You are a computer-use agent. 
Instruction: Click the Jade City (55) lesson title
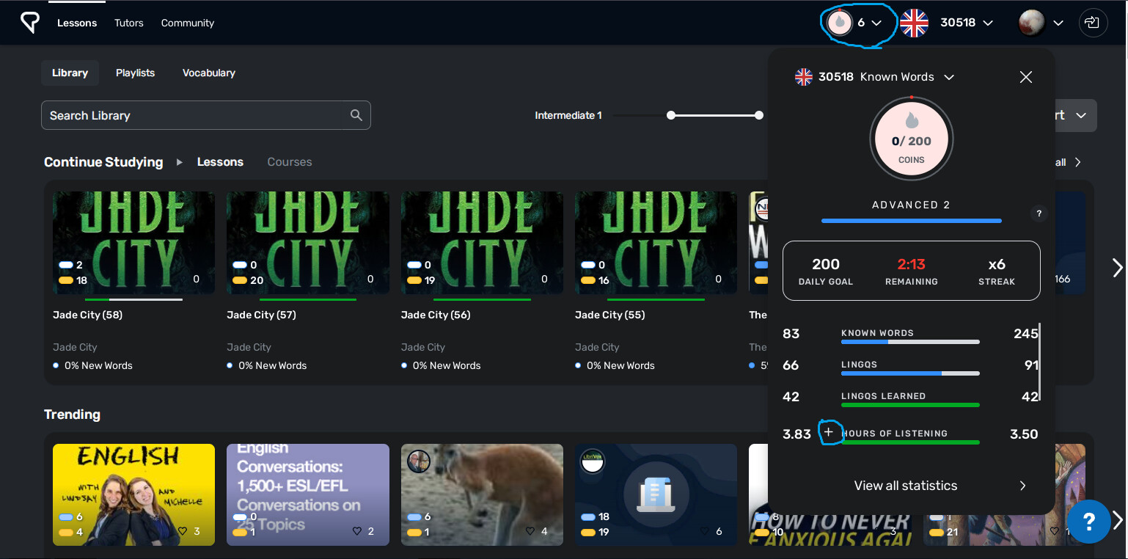pos(609,315)
